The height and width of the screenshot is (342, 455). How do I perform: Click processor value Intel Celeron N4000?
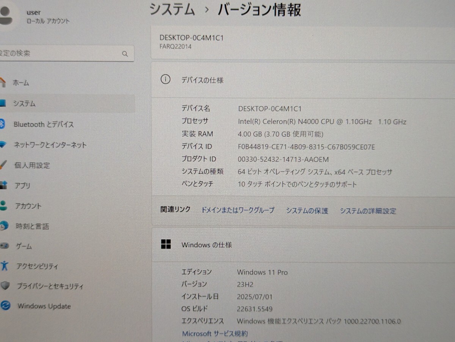click(x=322, y=122)
